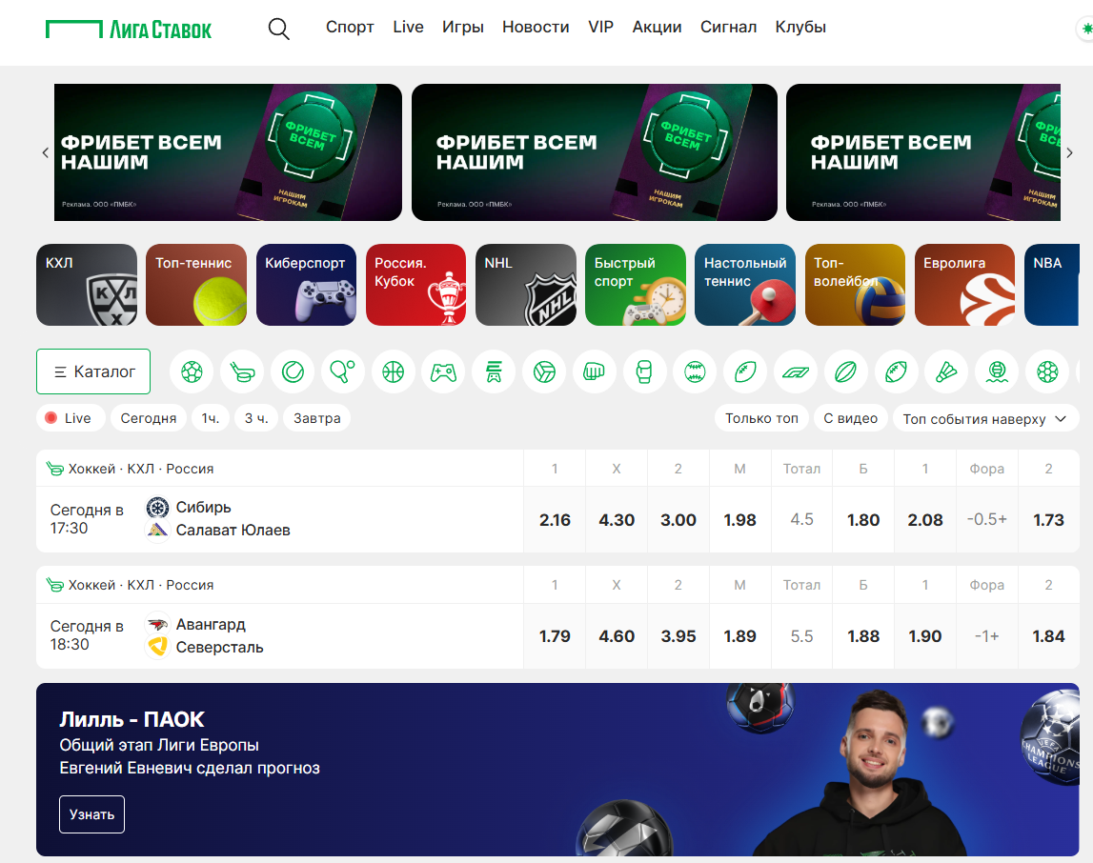Toggle the 'Только топ' filter
This screenshot has height=863, width=1093.
click(761, 418)
